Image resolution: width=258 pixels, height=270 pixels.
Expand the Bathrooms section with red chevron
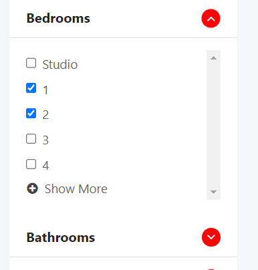(x=211, y=237)
